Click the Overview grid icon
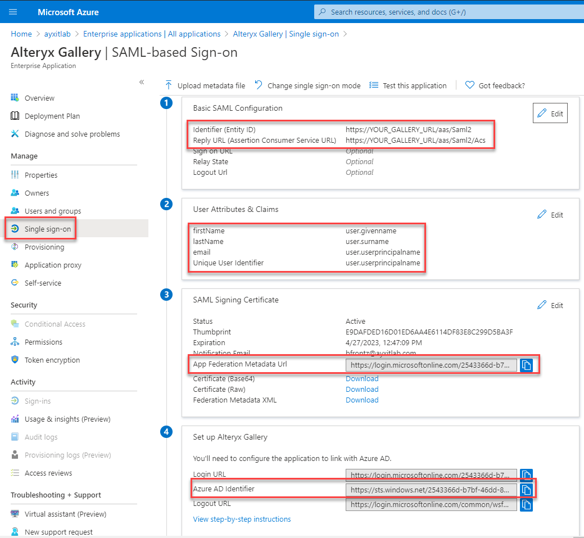This screenshot has height=538, width=584. point(15,98)
